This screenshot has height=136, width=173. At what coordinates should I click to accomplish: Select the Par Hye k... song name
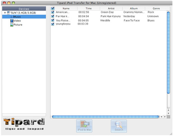(62, 16)
